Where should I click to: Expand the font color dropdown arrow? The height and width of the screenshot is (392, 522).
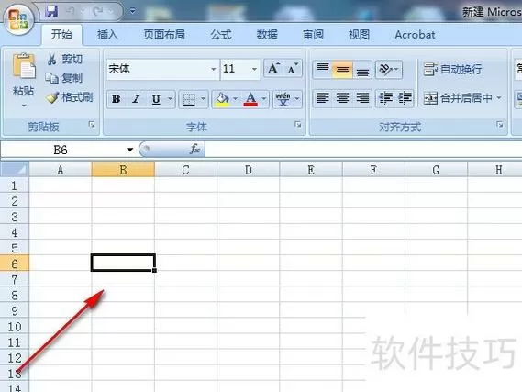(264, 98)
